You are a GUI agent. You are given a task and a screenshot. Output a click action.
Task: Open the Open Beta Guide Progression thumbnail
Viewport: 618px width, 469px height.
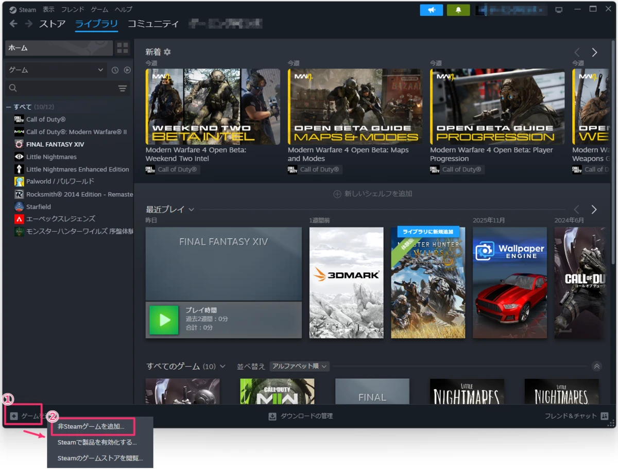point(497,107)
